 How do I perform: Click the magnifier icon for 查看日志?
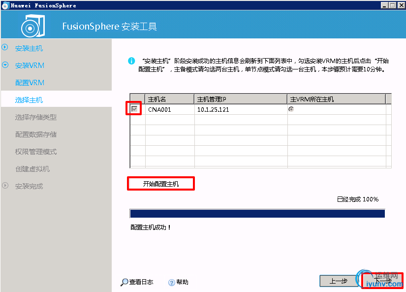[x=125, y=282]
